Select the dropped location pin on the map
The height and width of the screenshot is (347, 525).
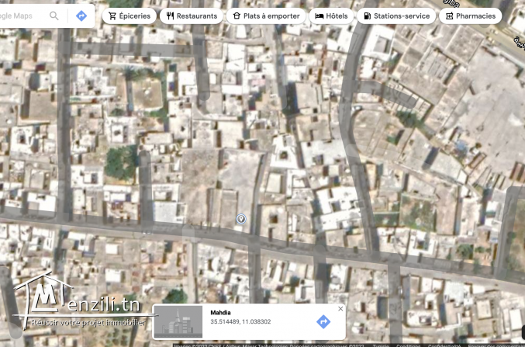tap(240, 219)
